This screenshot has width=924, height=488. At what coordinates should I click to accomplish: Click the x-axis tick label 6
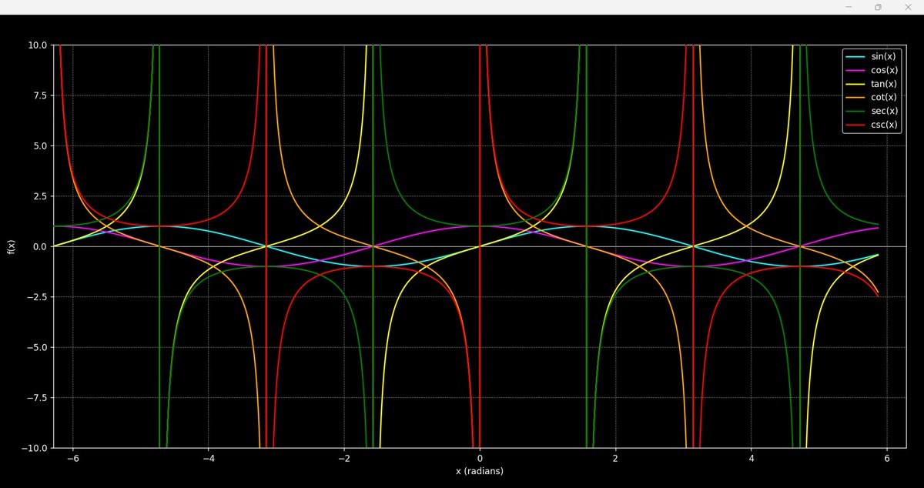click(x=887, y=458)
